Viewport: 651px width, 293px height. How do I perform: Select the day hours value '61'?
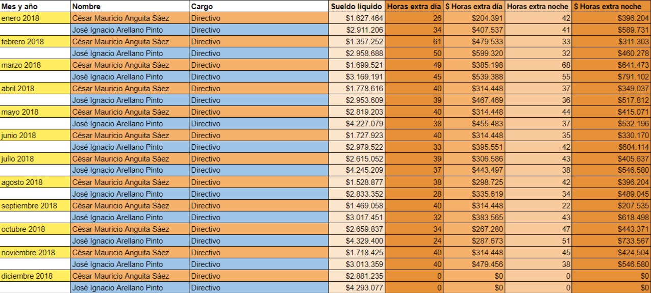coord(414,42)
